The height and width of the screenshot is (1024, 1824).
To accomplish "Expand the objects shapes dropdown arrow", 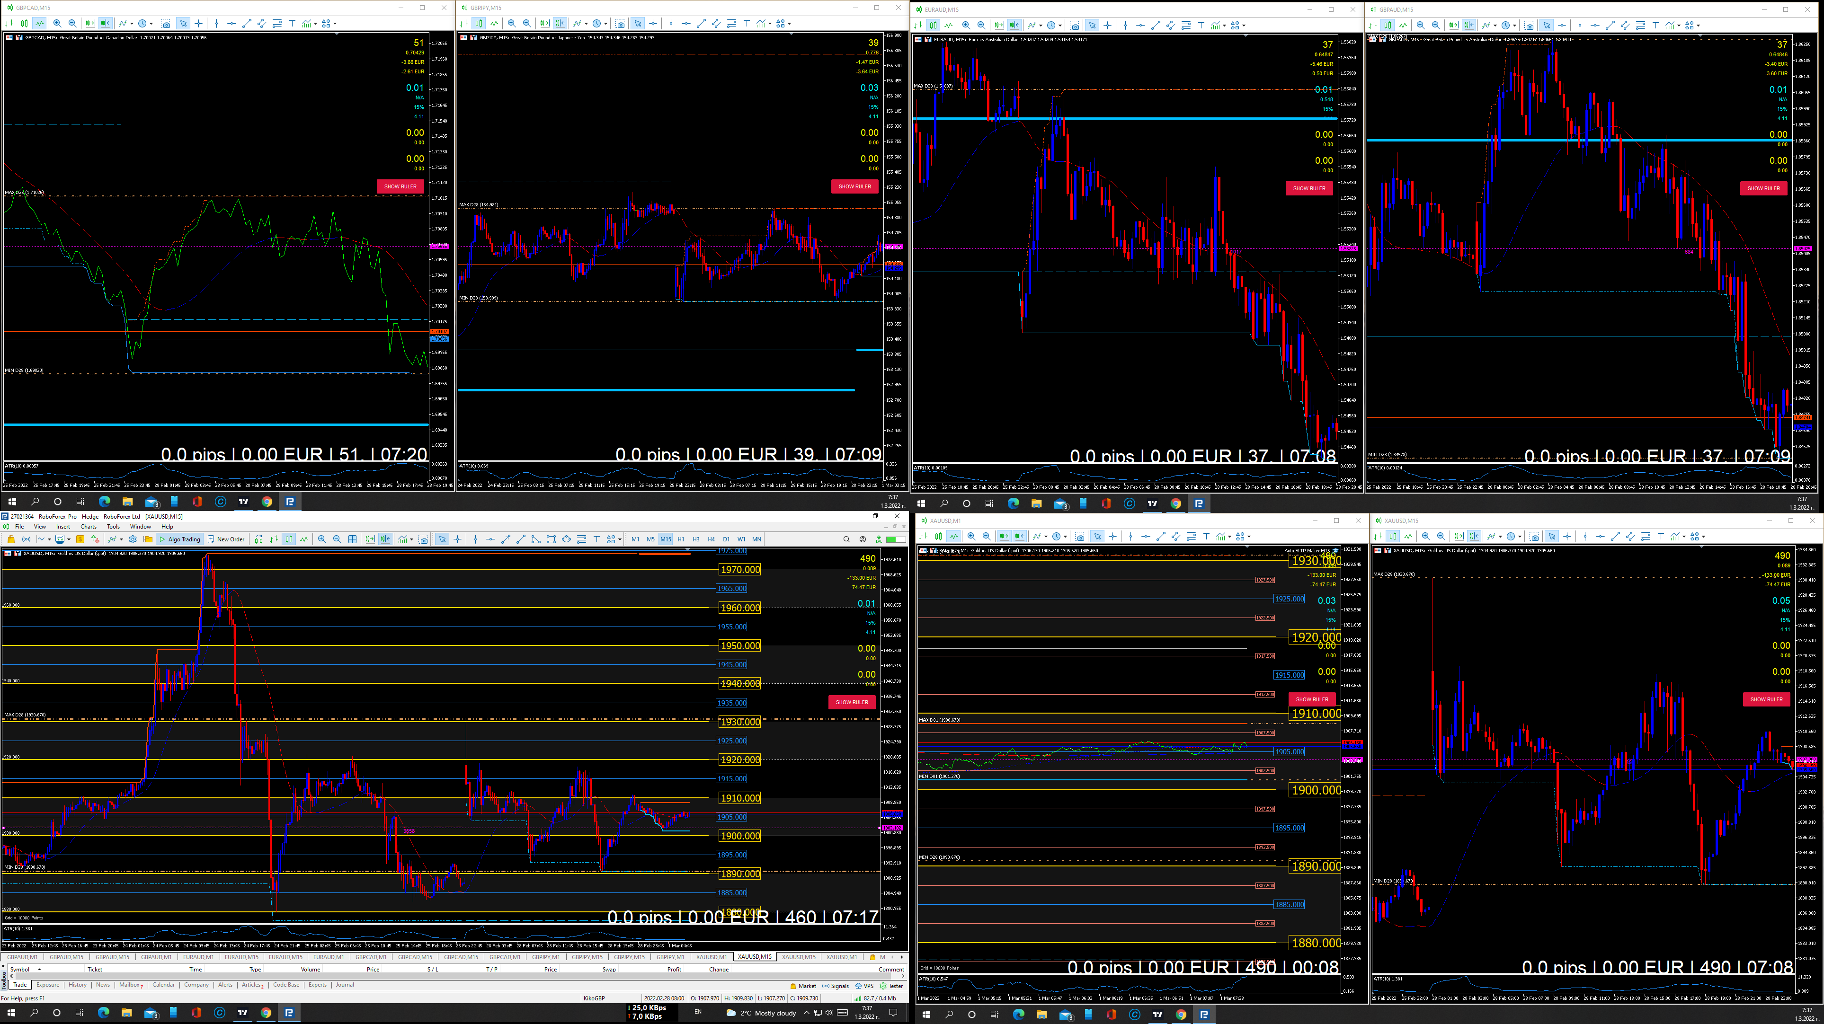I will point(620,539).
